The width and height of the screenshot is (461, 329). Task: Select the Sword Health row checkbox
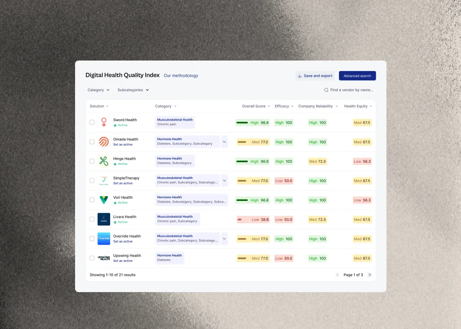click(92, 122)
